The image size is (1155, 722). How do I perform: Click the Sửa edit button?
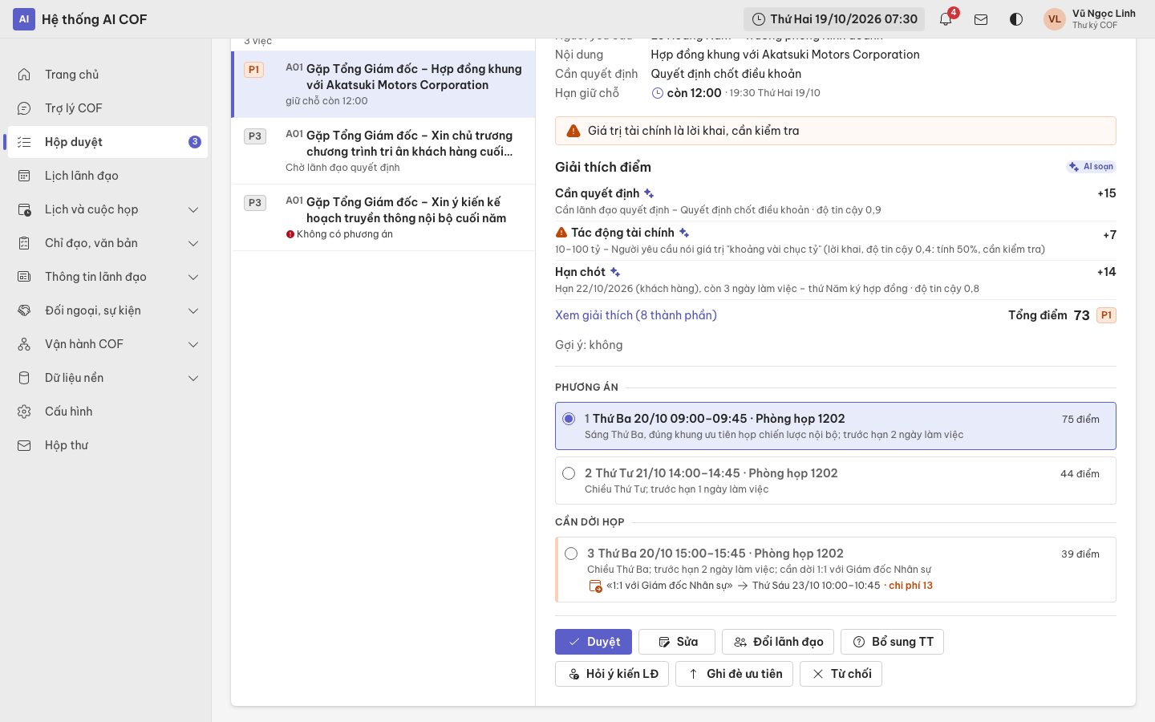click(677, 642)
